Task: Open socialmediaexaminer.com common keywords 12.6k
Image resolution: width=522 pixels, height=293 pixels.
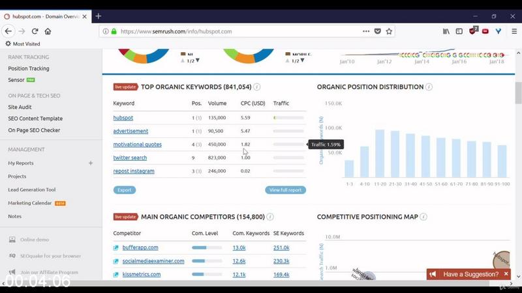Action: pos(239,261)
